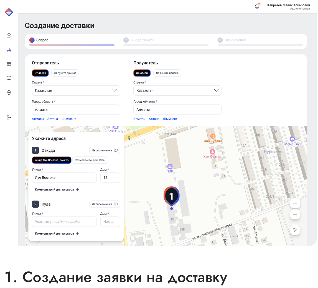
Task: Expand the sender country dropdown
Action: 76,91
